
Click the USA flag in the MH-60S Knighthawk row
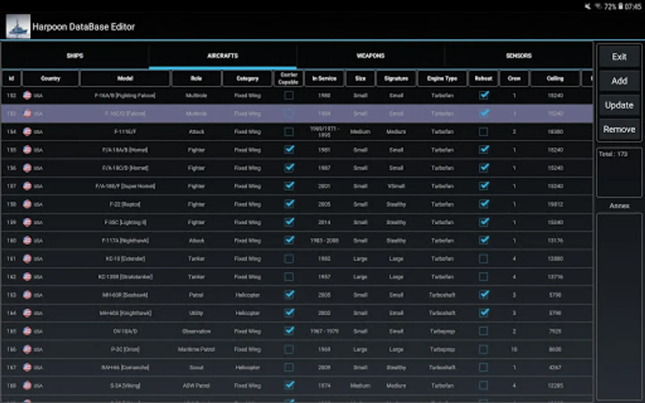coord(27,313)
